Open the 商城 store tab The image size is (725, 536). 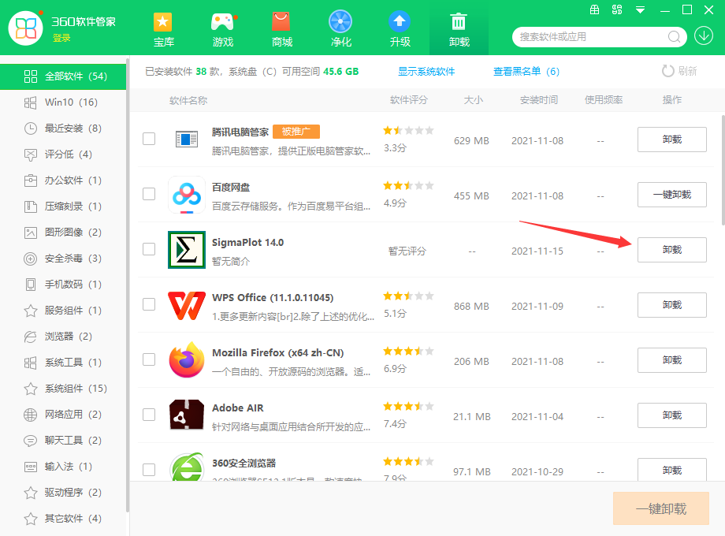click(281, 29)
